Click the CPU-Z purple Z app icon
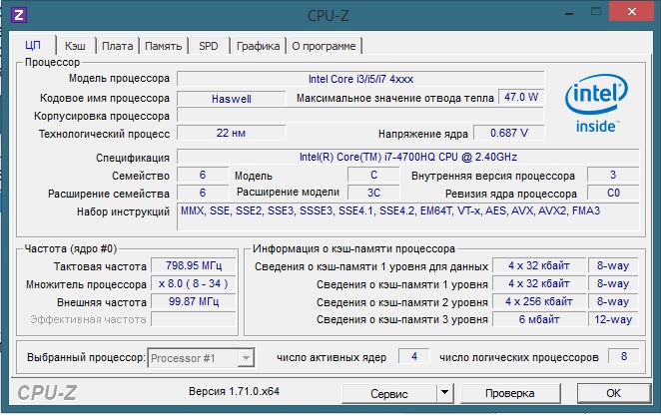 19,15
